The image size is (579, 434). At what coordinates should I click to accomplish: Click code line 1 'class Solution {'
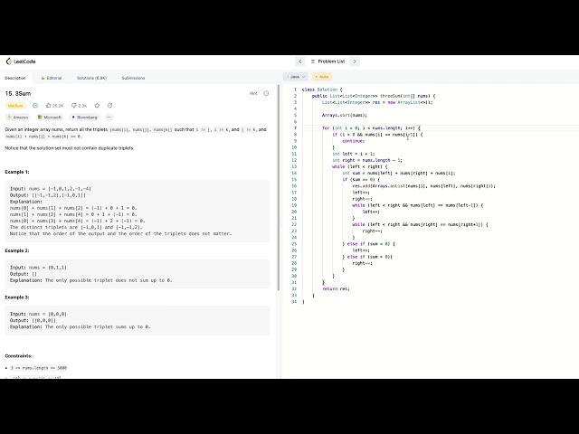[322, 90]
